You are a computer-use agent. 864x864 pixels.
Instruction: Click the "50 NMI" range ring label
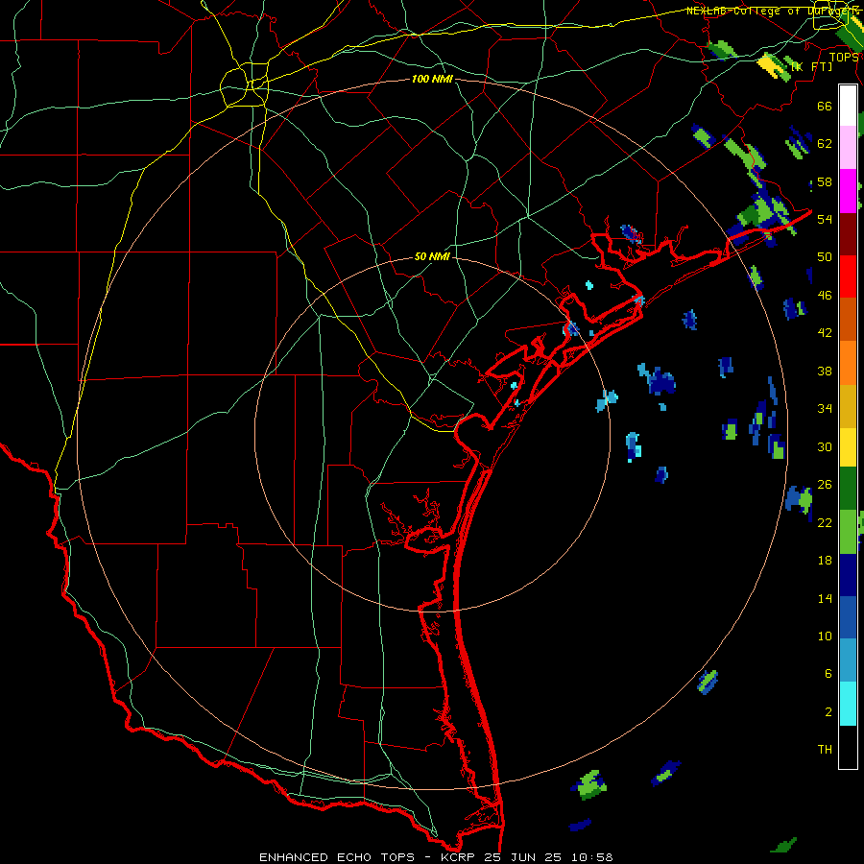click(432, 256)
